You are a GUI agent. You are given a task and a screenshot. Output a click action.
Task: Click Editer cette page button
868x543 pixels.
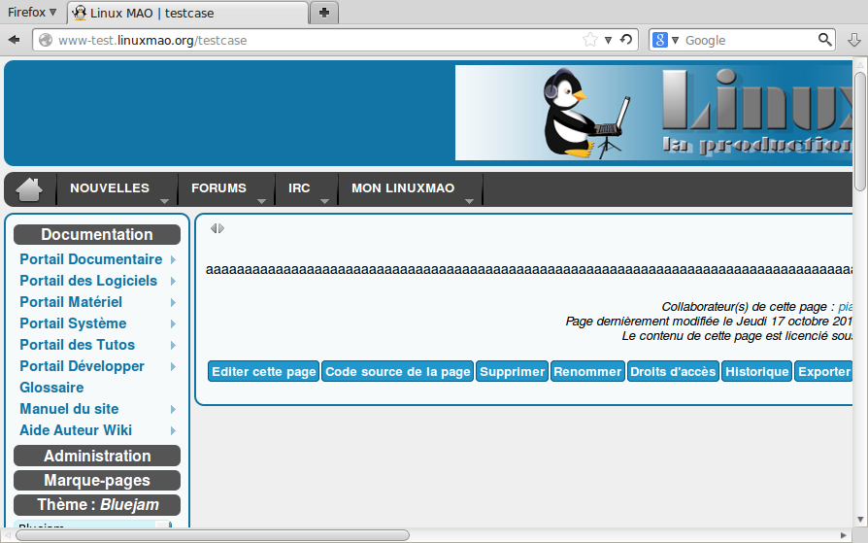tap(264, 371)
